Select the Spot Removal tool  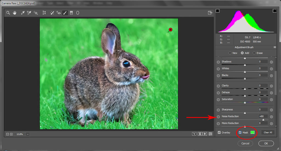pos(52,13)
